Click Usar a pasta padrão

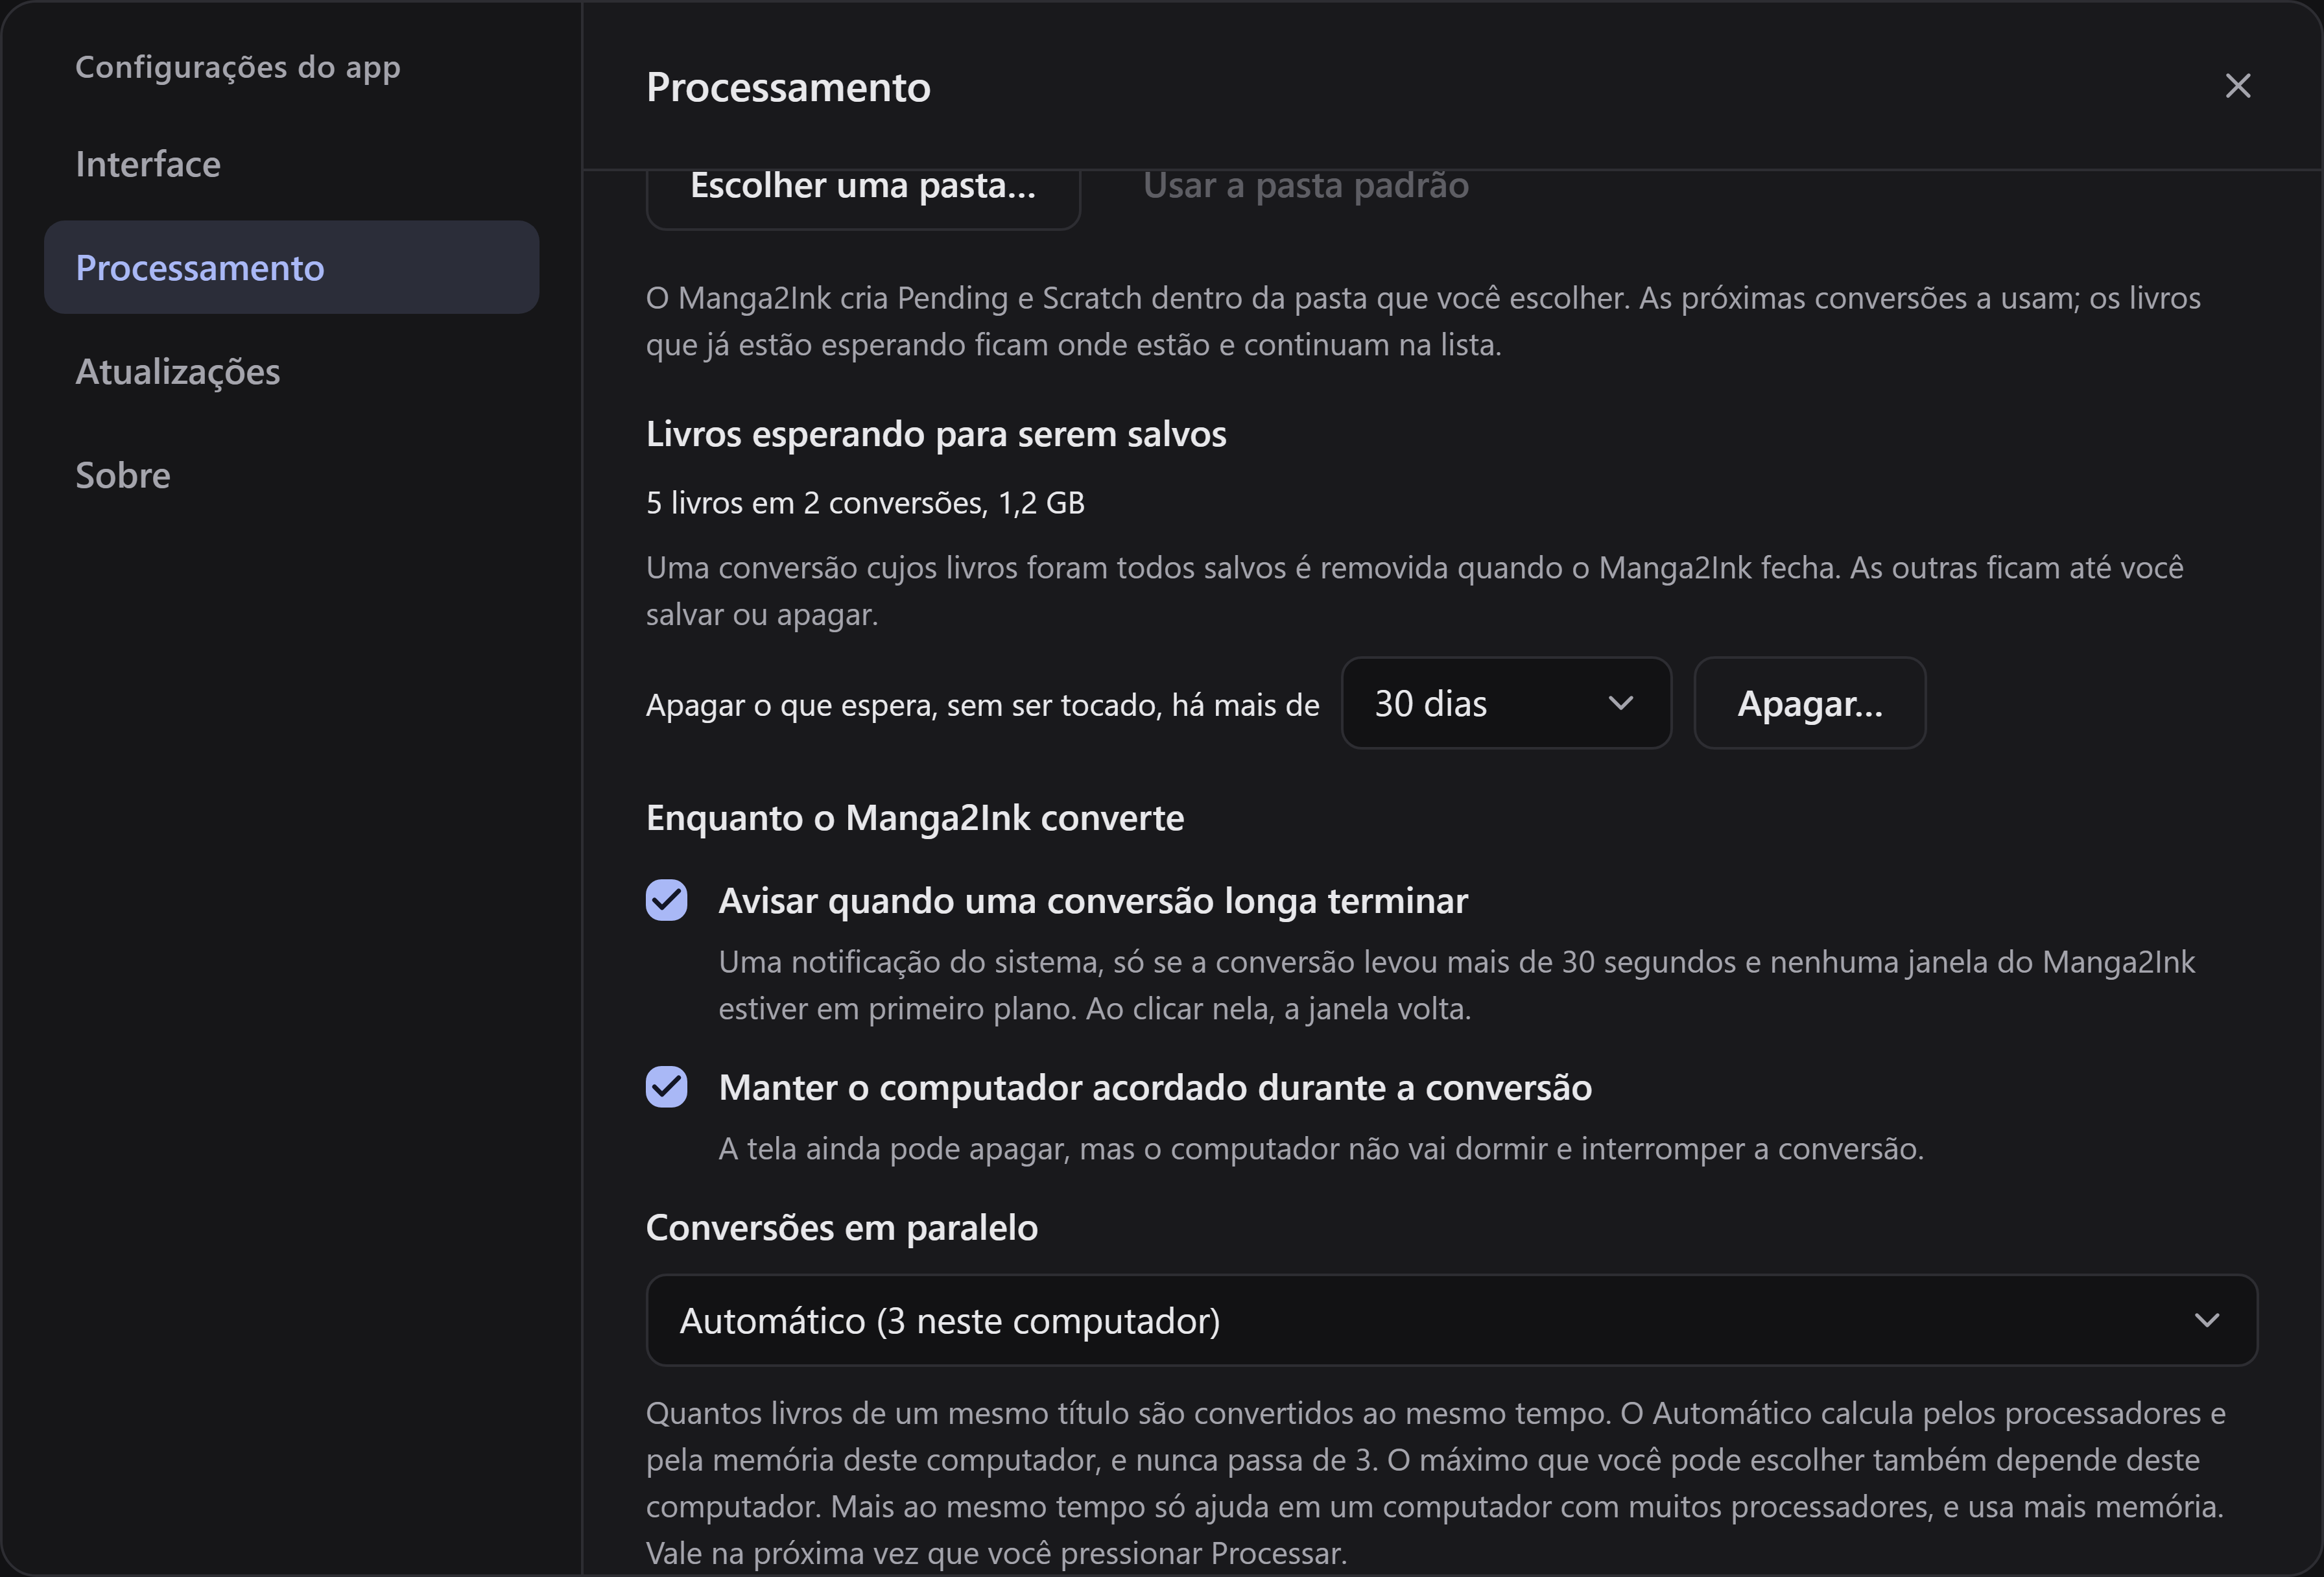1306,186
